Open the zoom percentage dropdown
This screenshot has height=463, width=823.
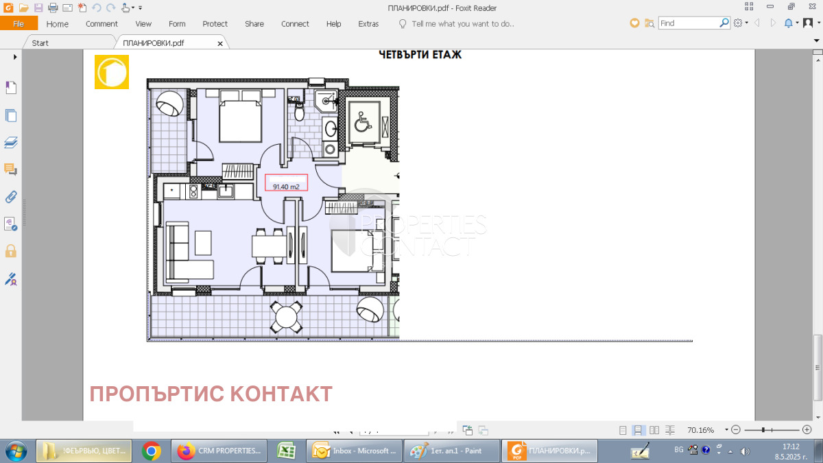coord(726,430)
